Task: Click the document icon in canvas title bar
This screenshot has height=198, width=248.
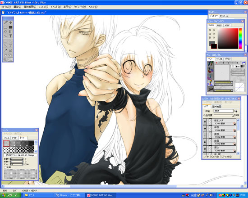Action: [3, 13]
